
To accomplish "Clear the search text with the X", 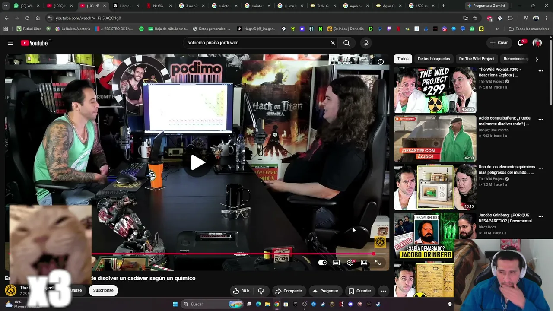I will point(333,43).
